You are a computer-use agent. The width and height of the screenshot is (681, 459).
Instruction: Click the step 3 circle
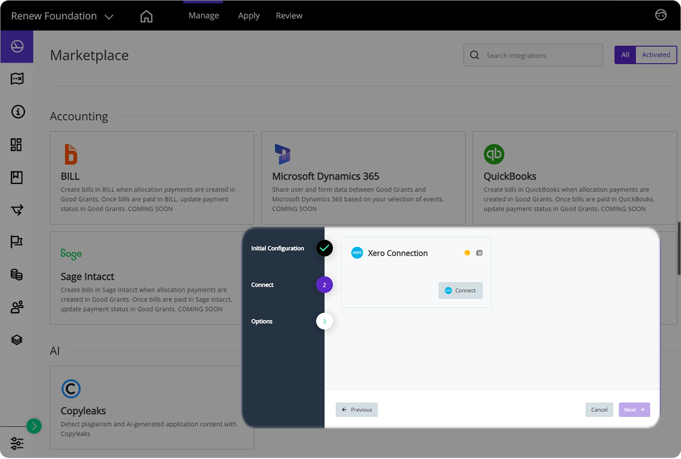click(324, 322)
